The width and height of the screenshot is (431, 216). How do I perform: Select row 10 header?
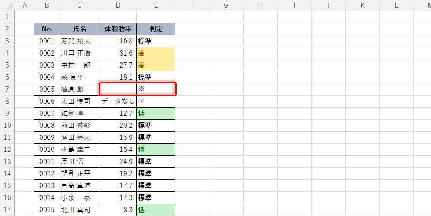7,126
